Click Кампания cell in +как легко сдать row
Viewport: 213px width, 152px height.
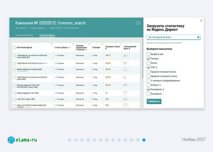coord(80,99)
